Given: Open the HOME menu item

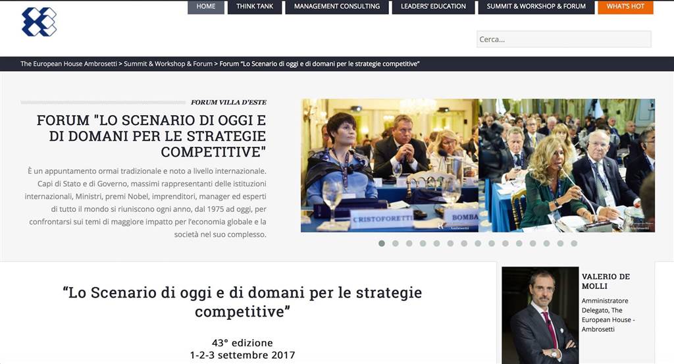Looking at the screenshot, I should pyautogui.click(x=206, y=7).
